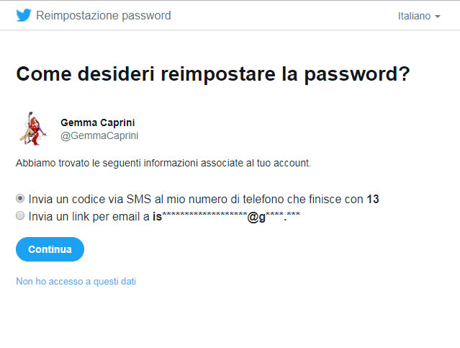The height and width of the screenshot is (348, 460).
Task: Click the word 'SMS' in the first option
Action: click(x=138, y=199)
